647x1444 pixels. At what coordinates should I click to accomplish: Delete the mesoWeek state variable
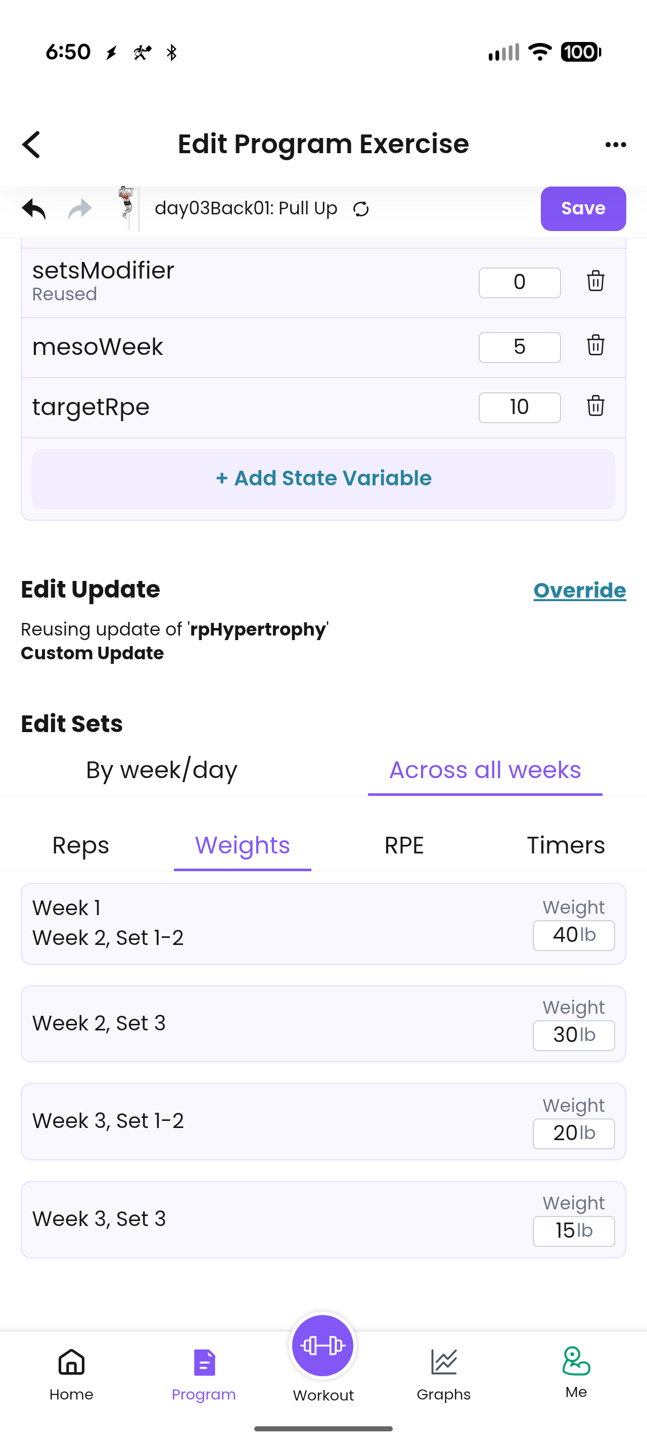coord(595,345)
